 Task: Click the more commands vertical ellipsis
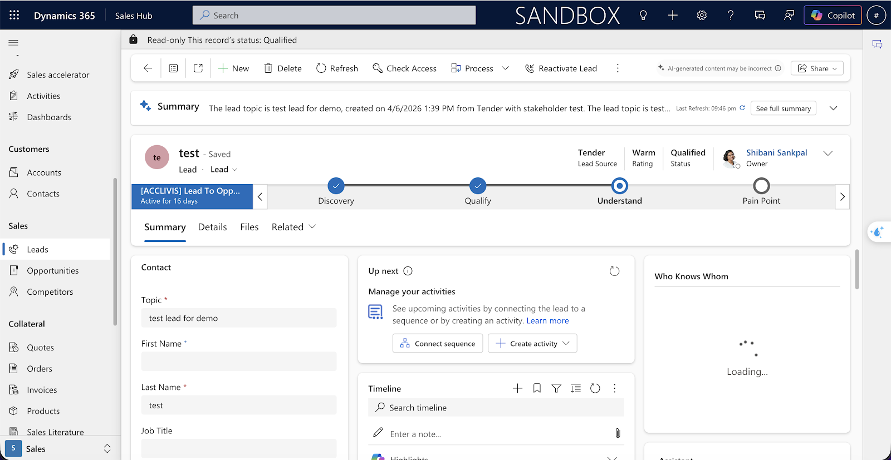(618, 68)
